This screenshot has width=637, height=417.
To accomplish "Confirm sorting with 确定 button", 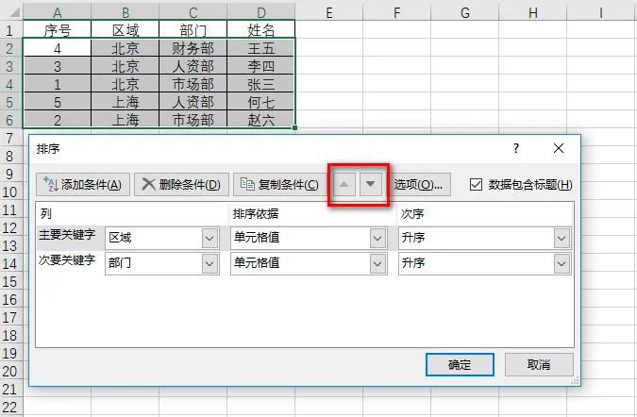I will coord(460,364).
